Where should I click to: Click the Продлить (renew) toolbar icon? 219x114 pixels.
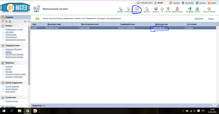pyautogui.click(x=137, y=10)
